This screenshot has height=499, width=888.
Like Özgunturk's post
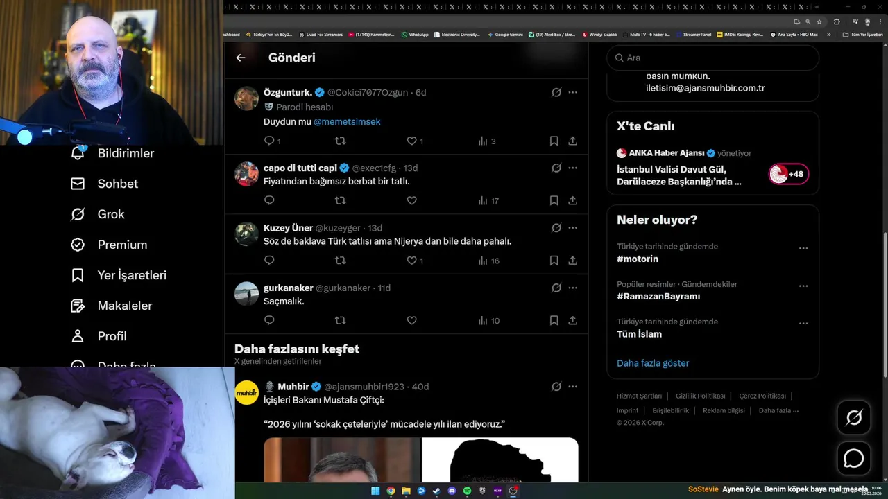411,141
